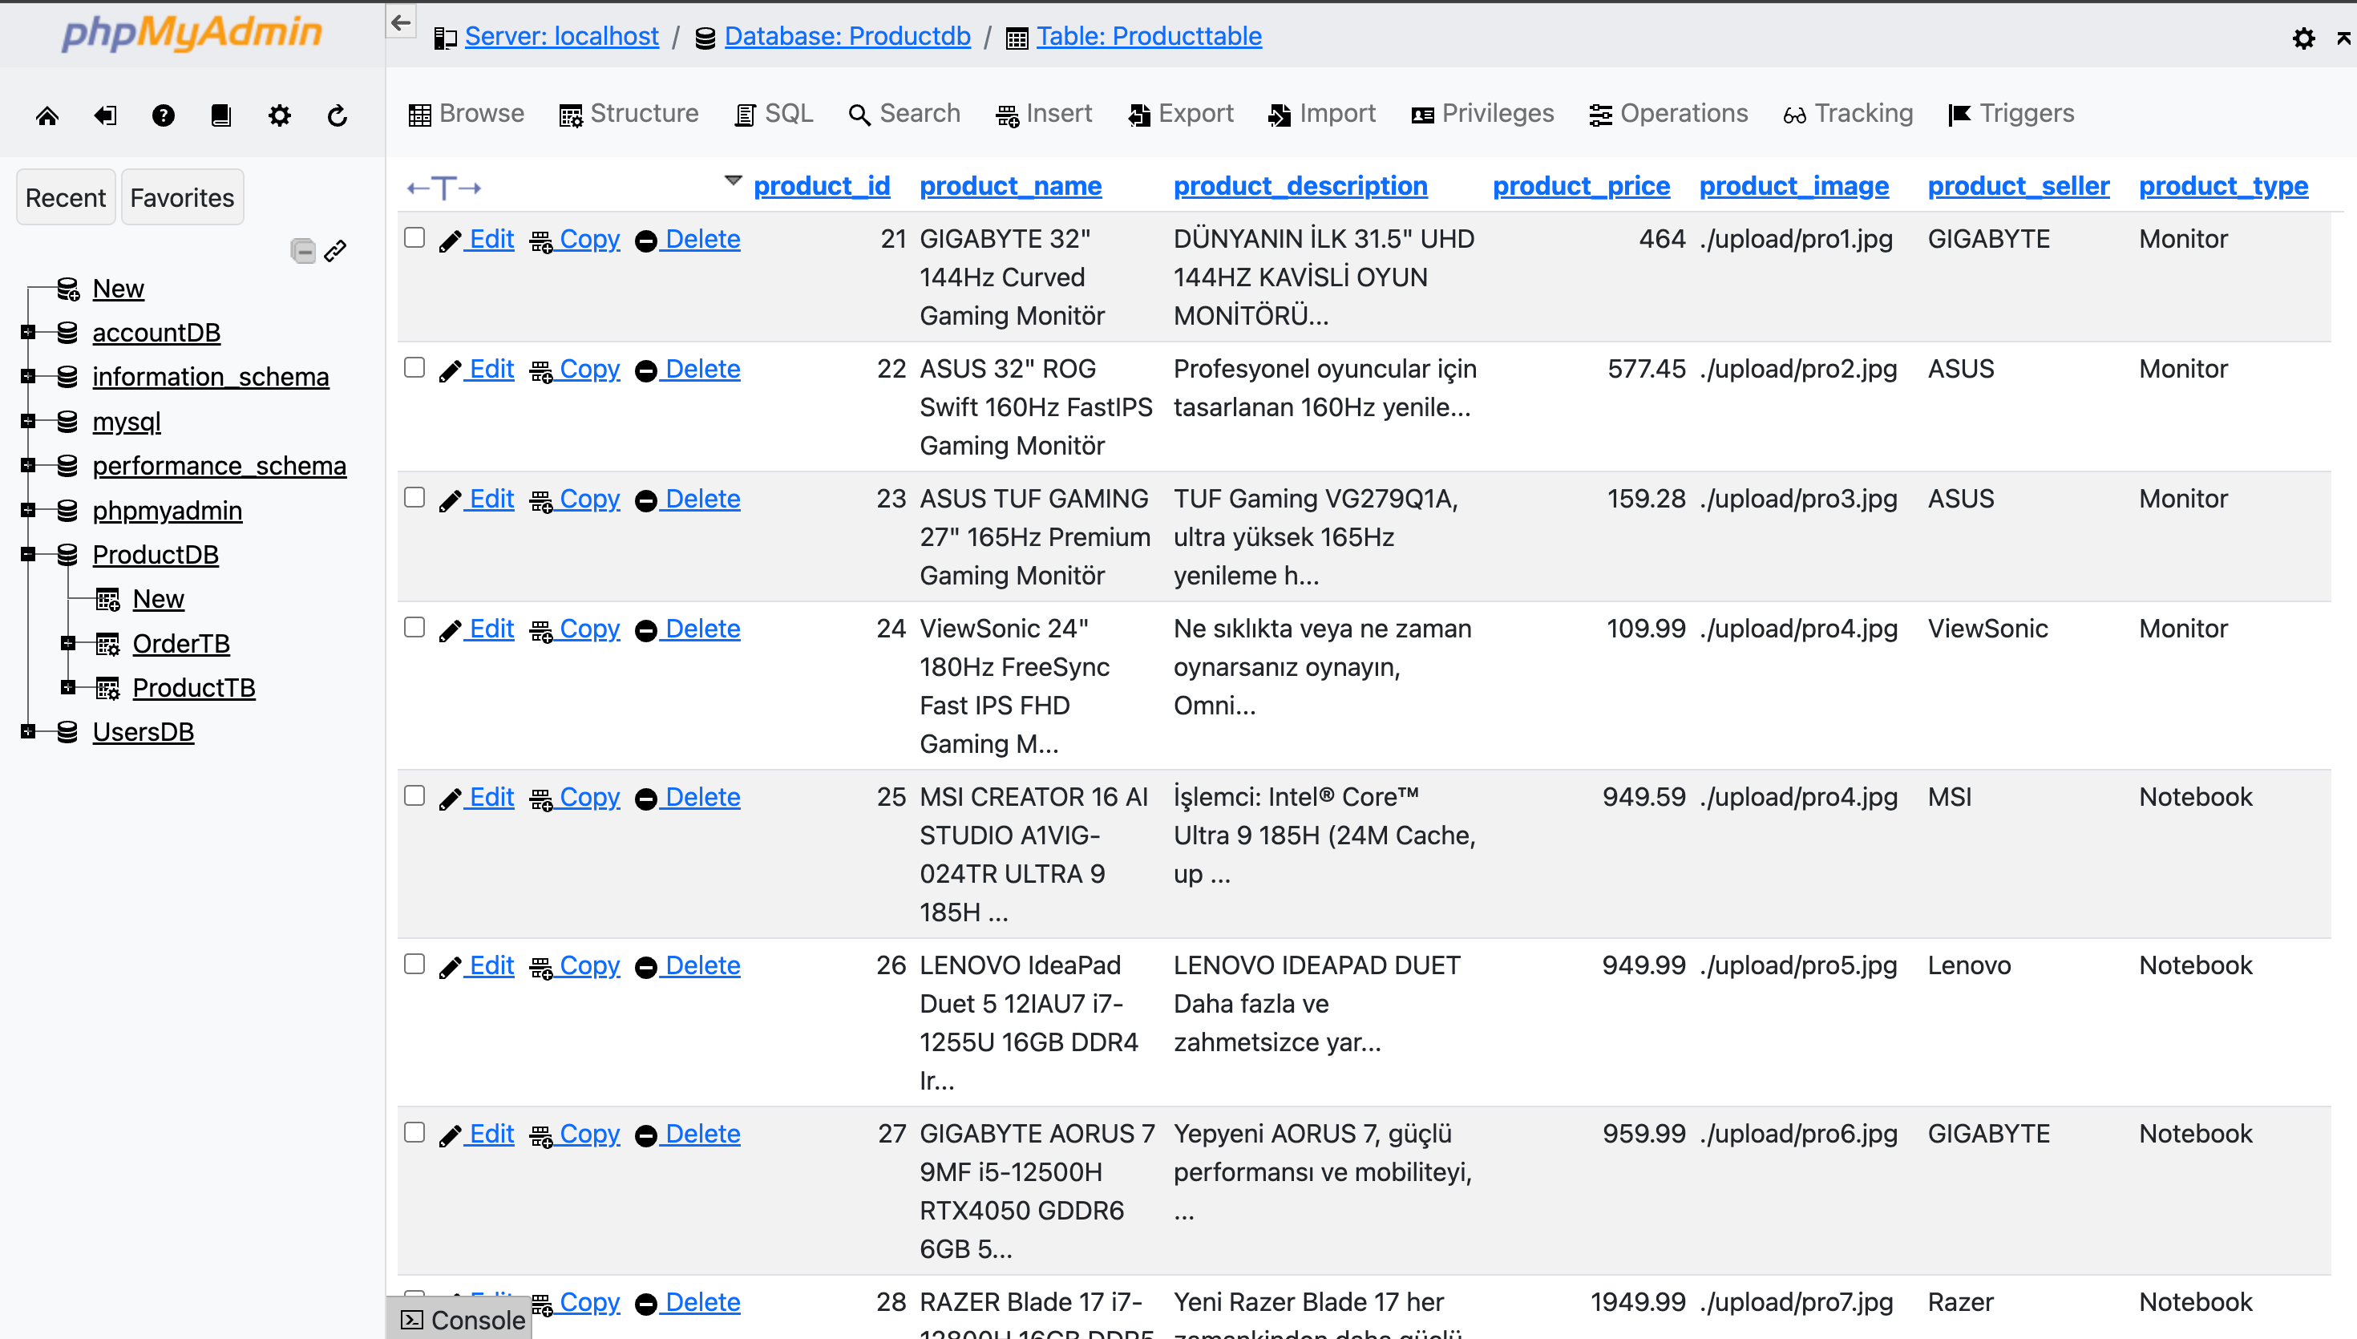The width and height of the screenshot is (2357, 1339).
Task: Expand the mysql tree node
Action: tap(27, 421)
